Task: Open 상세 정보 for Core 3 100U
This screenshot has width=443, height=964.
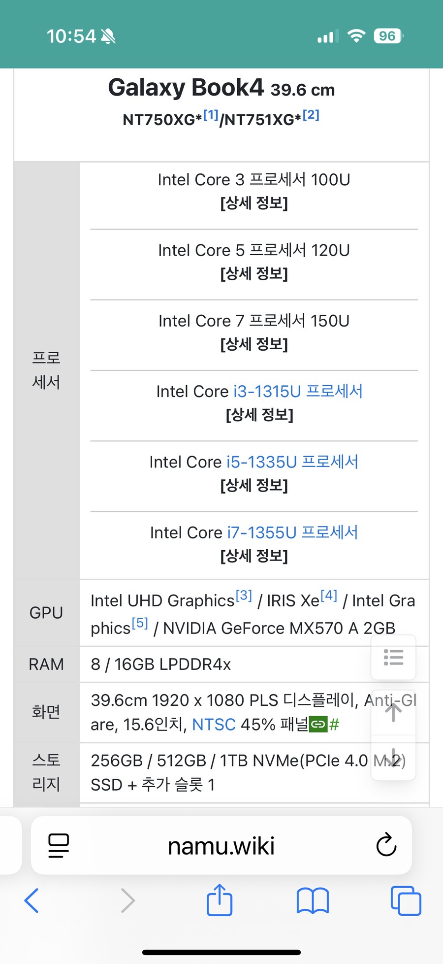Action: point(254,203)
